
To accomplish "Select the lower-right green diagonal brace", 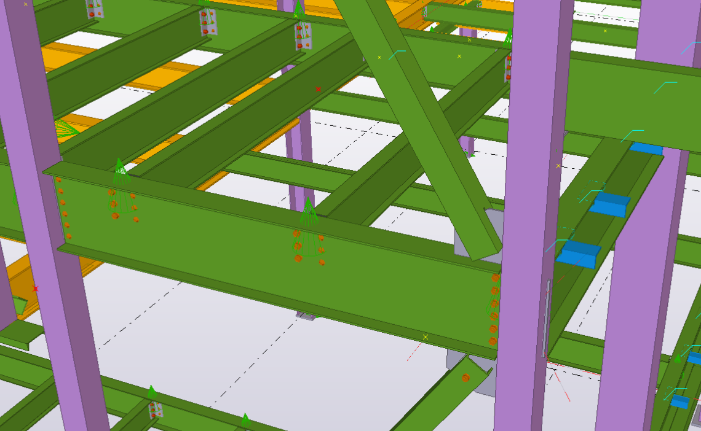I will 440,395.
